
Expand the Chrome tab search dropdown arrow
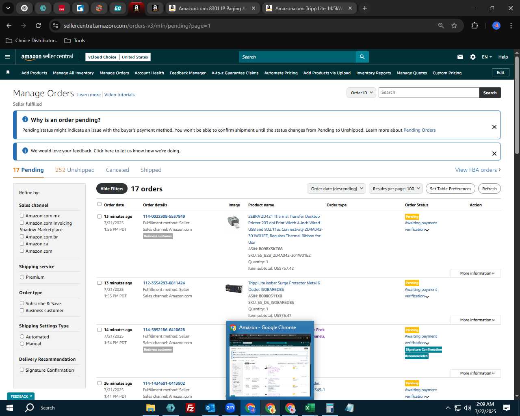coord(8,8)
